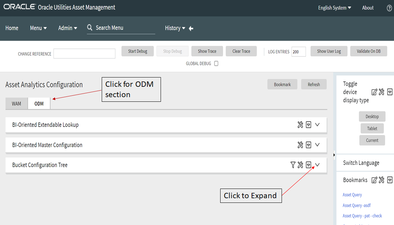This screenshot has height=225, width=394.
Task: Click the maximize zone icon on Bucket Configuration Tree
Action: pyautogui.click(x=308, y=165)
